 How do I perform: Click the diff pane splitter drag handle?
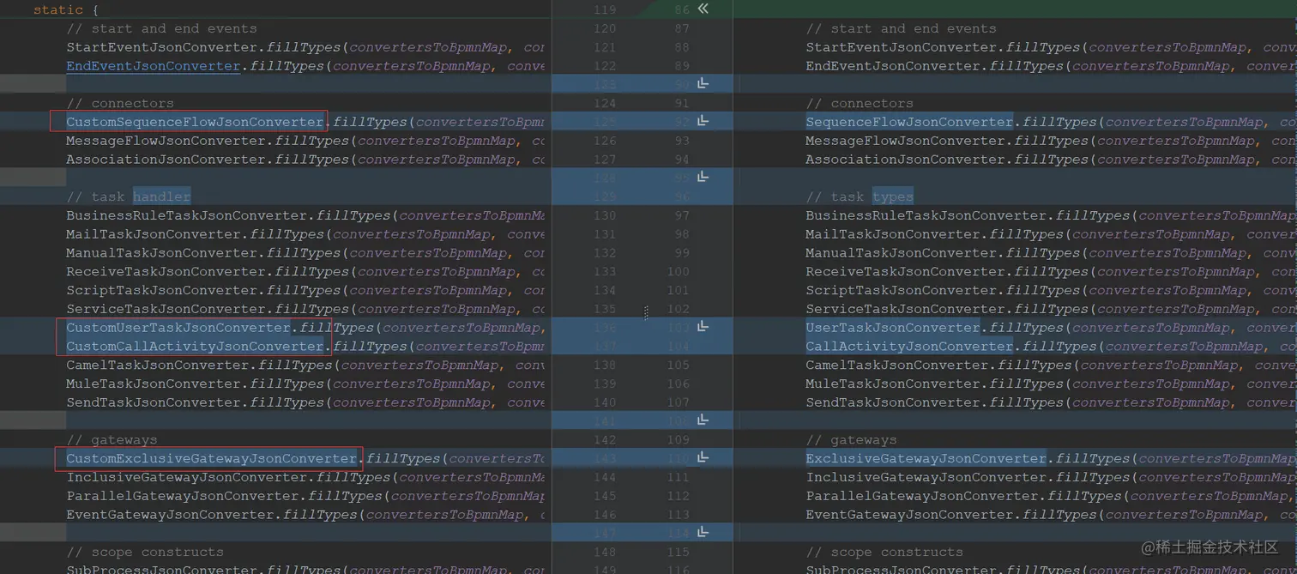(646, 313)
